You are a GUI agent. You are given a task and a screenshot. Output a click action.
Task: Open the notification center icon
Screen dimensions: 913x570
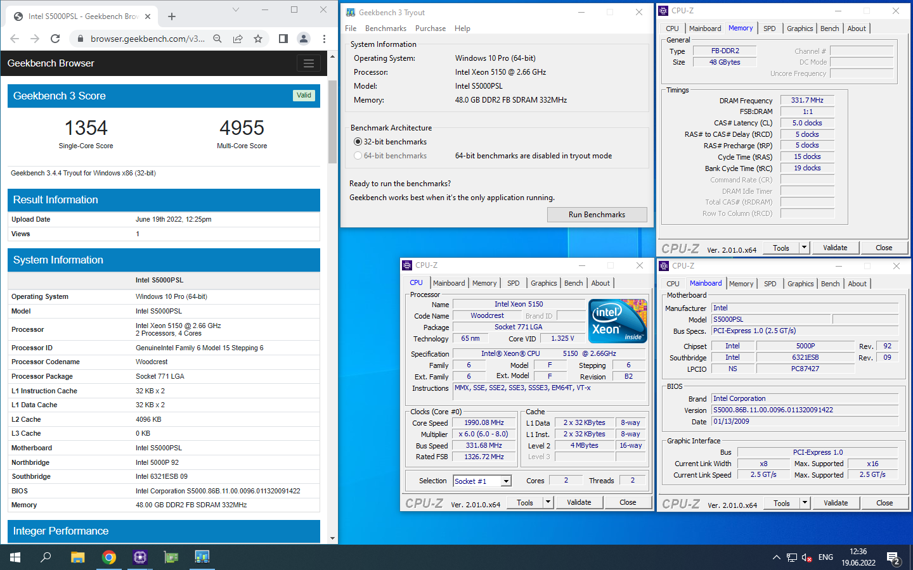tap(893, 558)
